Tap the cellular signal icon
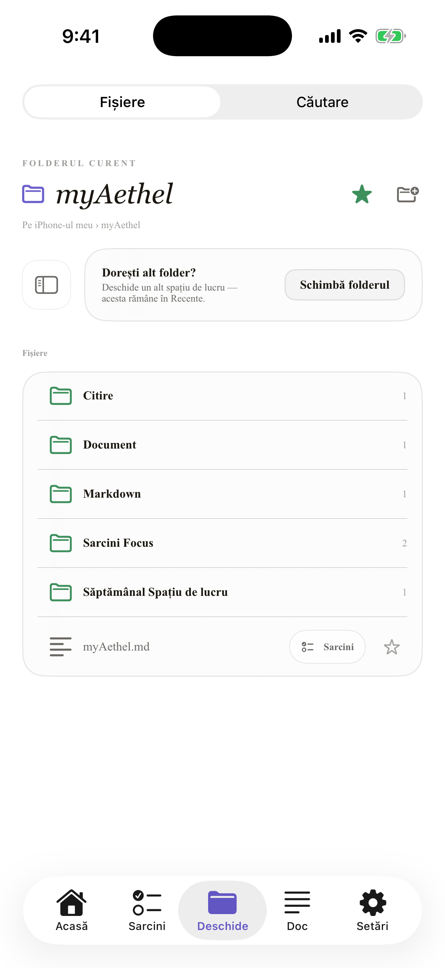The width and height of the screenshot is (445, 968). pos(330,37)
